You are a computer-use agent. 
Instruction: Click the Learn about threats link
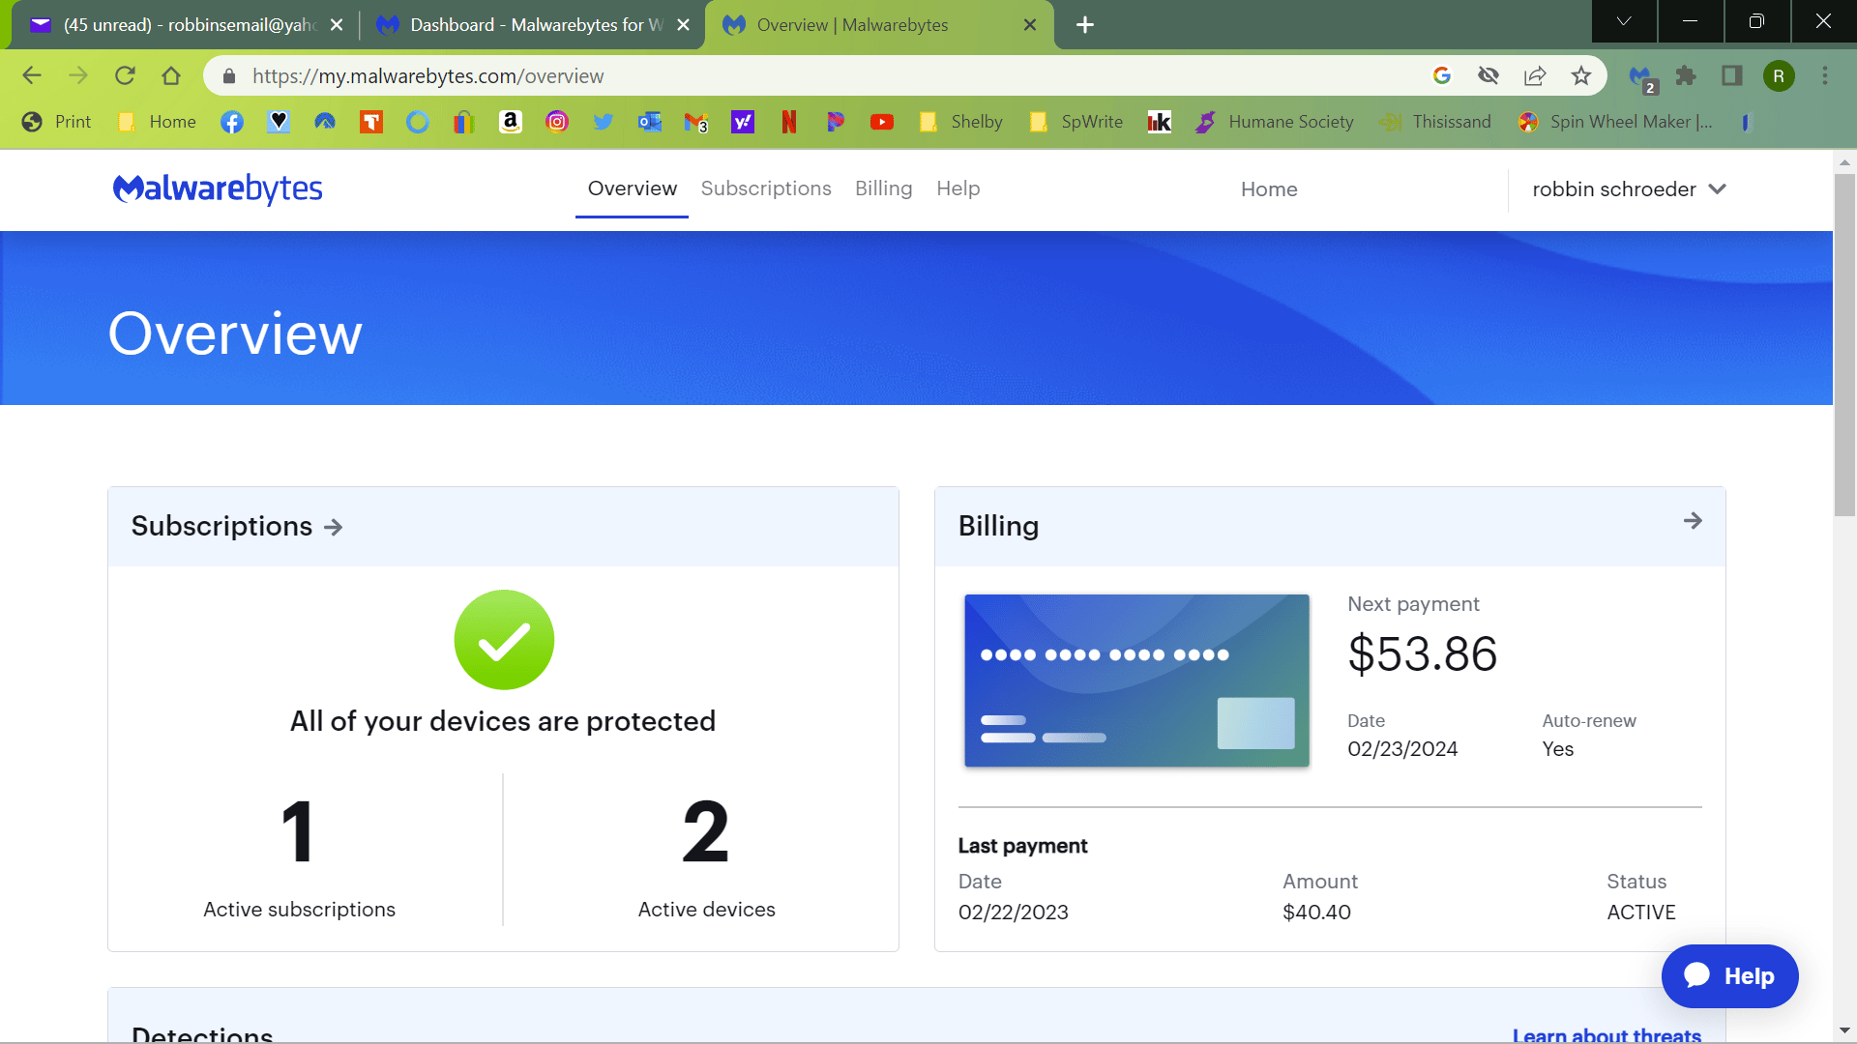(x=1606, y=1034)
